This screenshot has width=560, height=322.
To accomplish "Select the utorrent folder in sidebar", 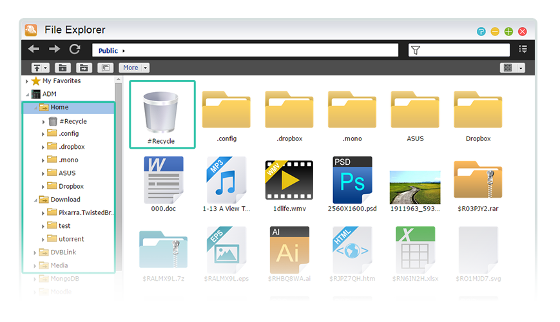I will (x=71, y=239).
